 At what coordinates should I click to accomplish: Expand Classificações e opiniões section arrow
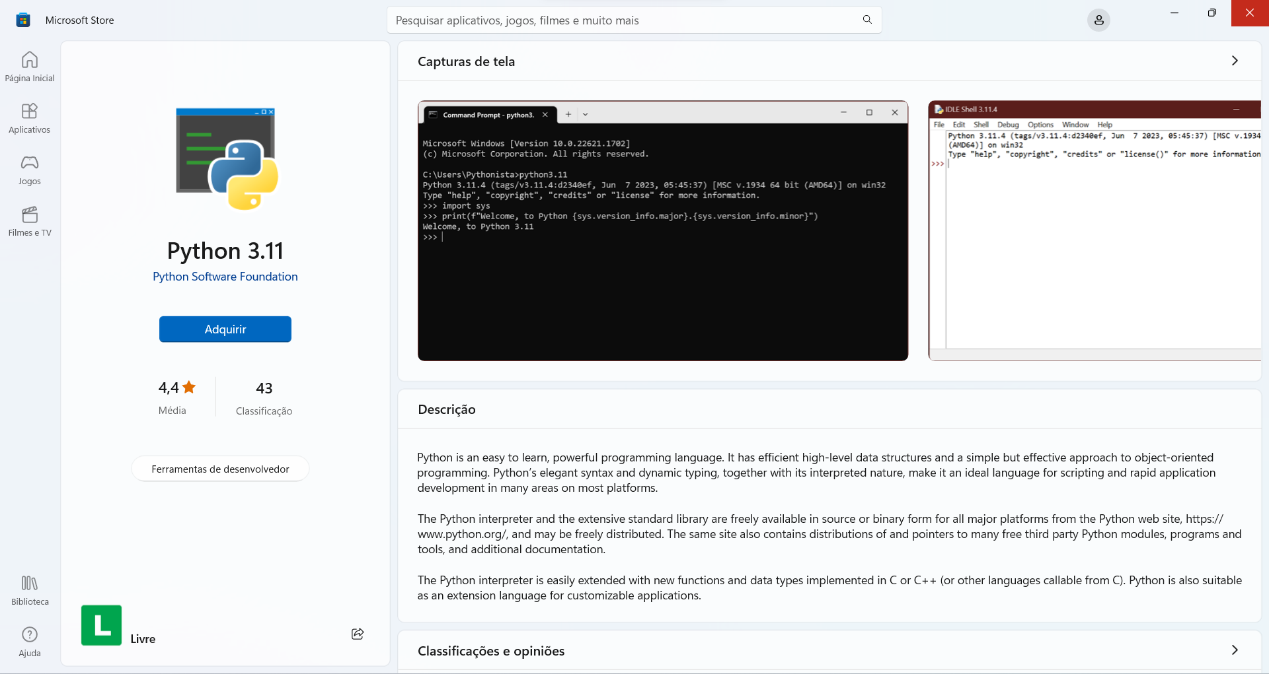[1235, 650]
